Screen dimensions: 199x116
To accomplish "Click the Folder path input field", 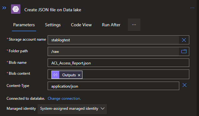I will click(x=113, y=51).
